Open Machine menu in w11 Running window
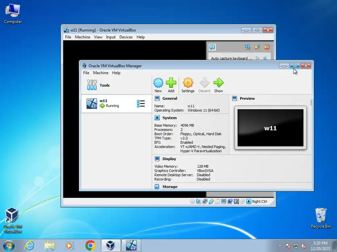The height and width of the screenshot is (252, 337). click(x=83, y=37)
